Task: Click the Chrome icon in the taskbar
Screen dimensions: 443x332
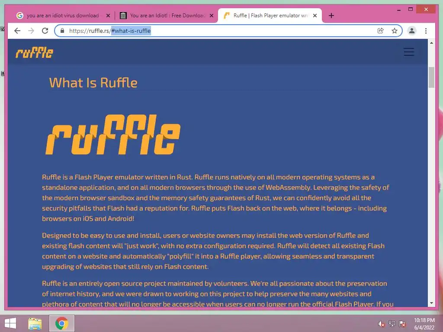Action: pyautogui.click(x=62, y=323)
